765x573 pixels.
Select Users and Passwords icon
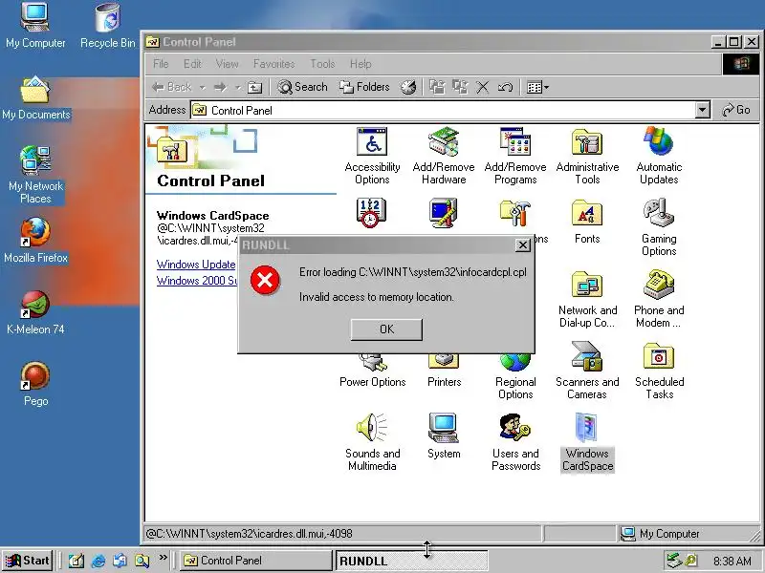click(x=515, y=442)
